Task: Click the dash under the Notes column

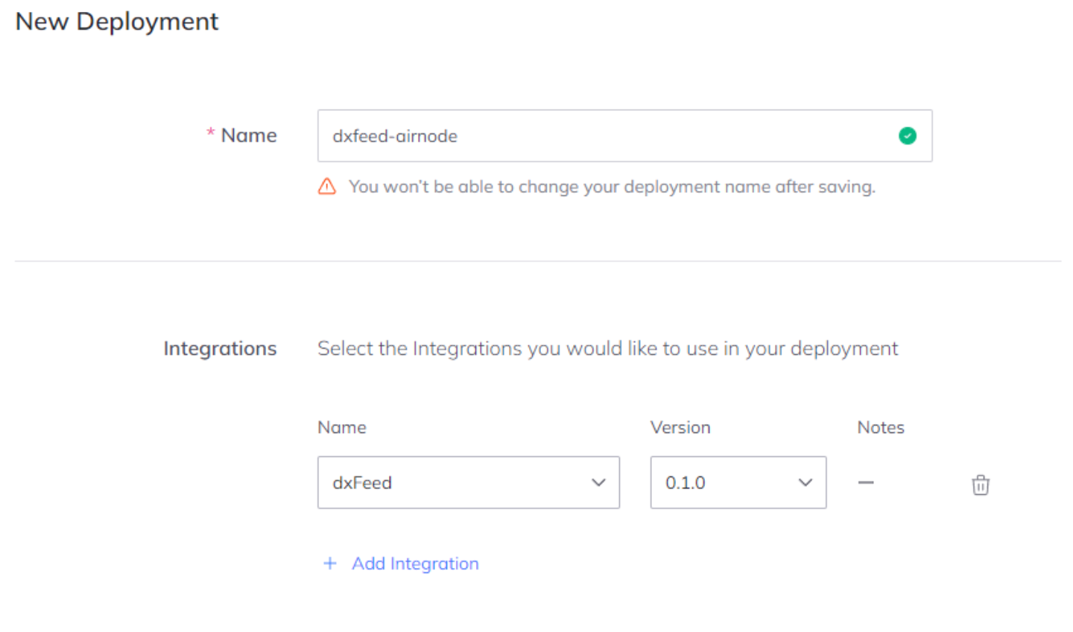Action: [x=866, y=483]
